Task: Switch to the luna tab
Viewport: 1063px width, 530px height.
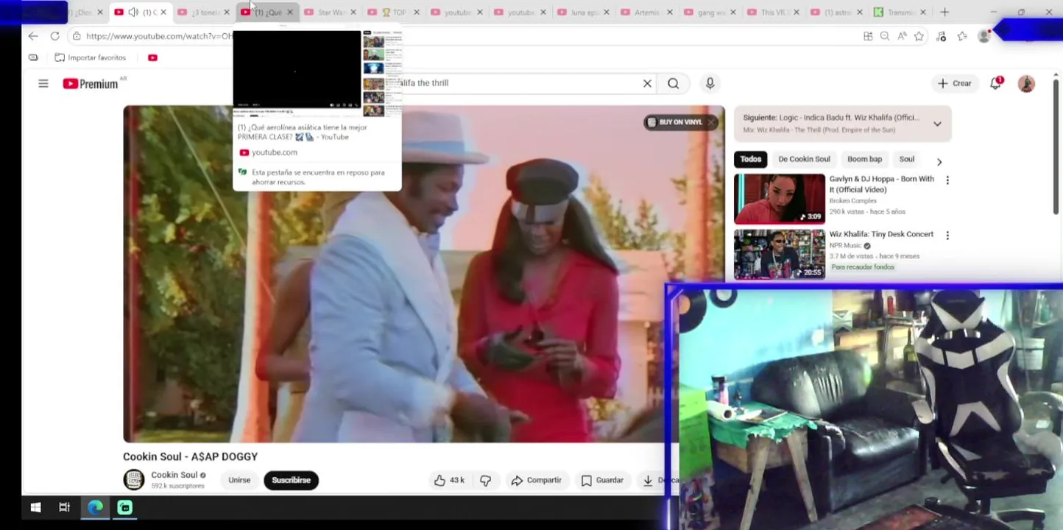Action: 584,12
